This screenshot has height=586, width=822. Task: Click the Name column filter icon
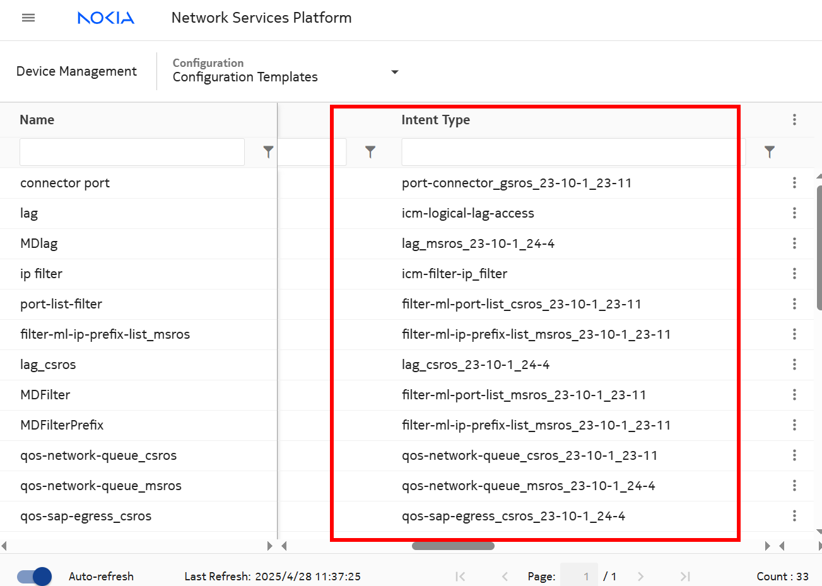(268, 152)
